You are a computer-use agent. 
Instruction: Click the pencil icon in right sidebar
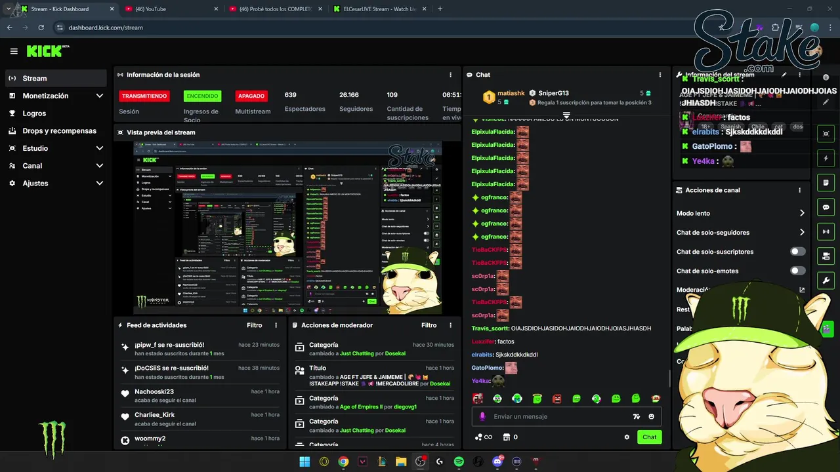(826, 102)
